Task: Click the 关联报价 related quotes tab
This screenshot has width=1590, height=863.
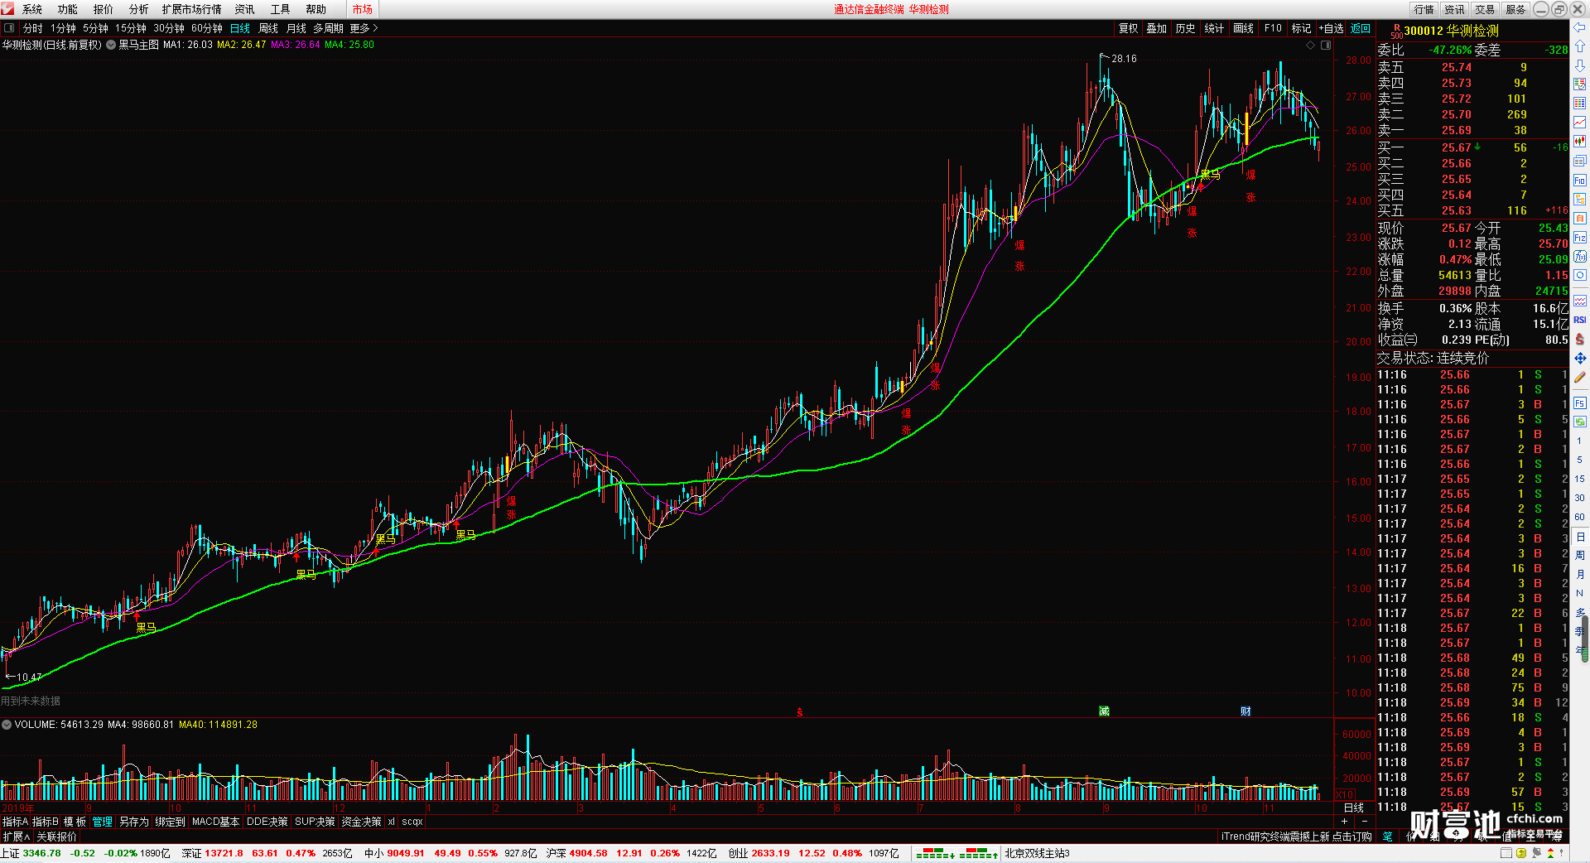Action: tap(56, 836)
